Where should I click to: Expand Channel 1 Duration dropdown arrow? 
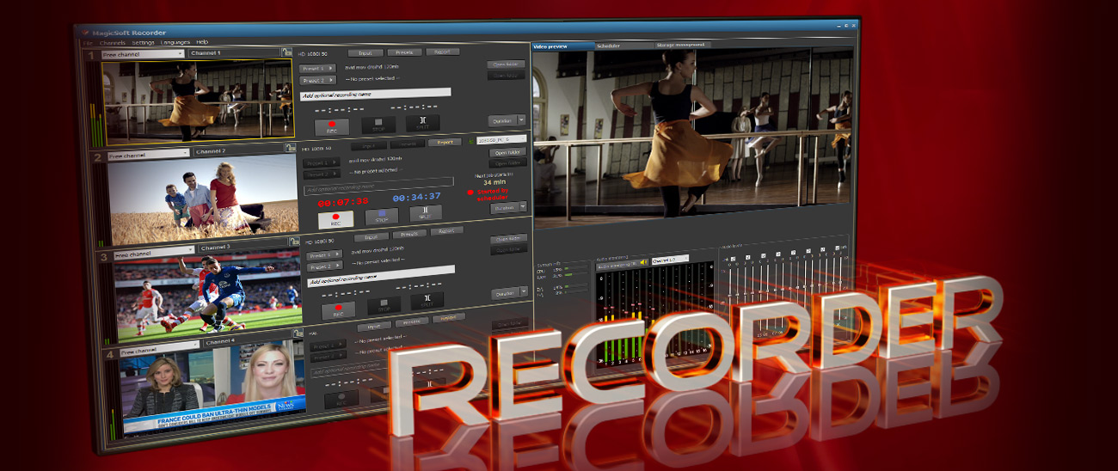(521, 118)
